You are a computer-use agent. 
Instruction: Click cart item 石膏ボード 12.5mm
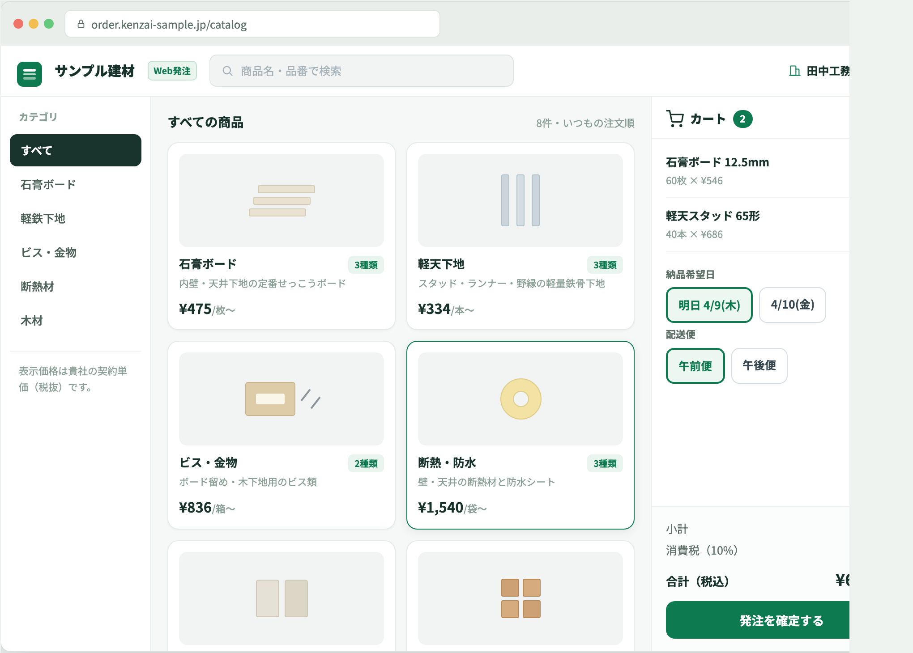[x=717, y=162]
